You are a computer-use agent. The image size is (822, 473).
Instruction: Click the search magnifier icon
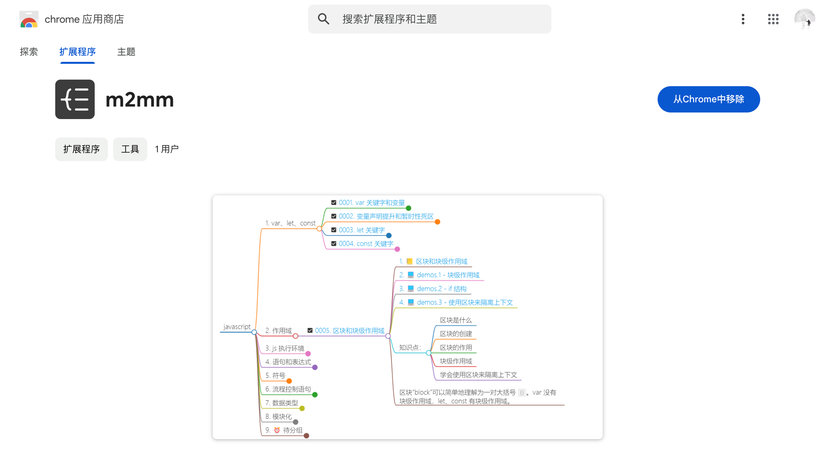323,19
